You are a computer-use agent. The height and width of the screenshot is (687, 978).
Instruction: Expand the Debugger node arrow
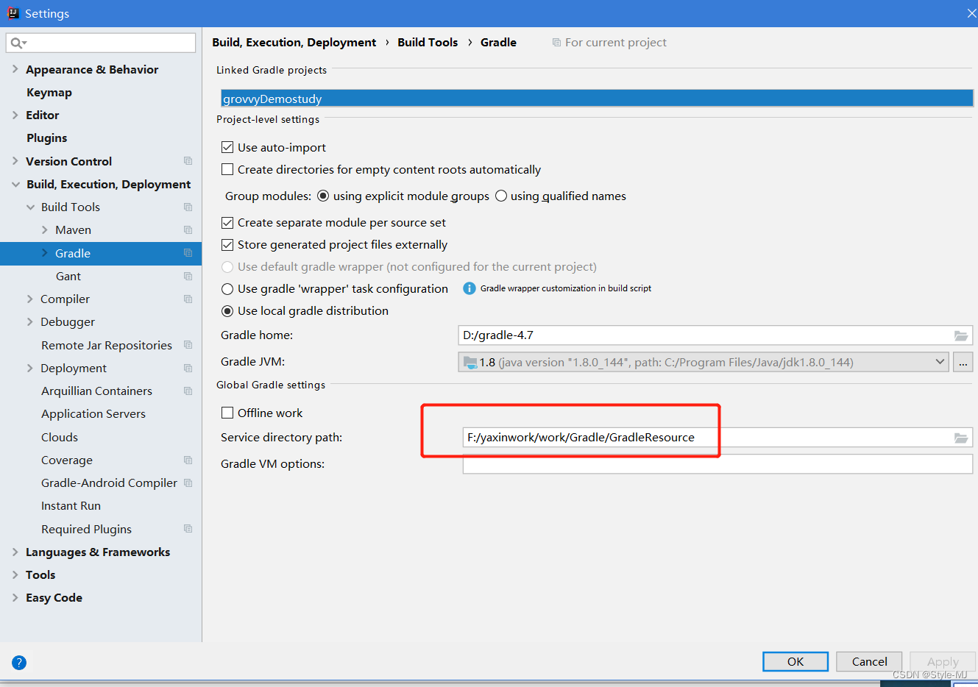pos(29,321)
